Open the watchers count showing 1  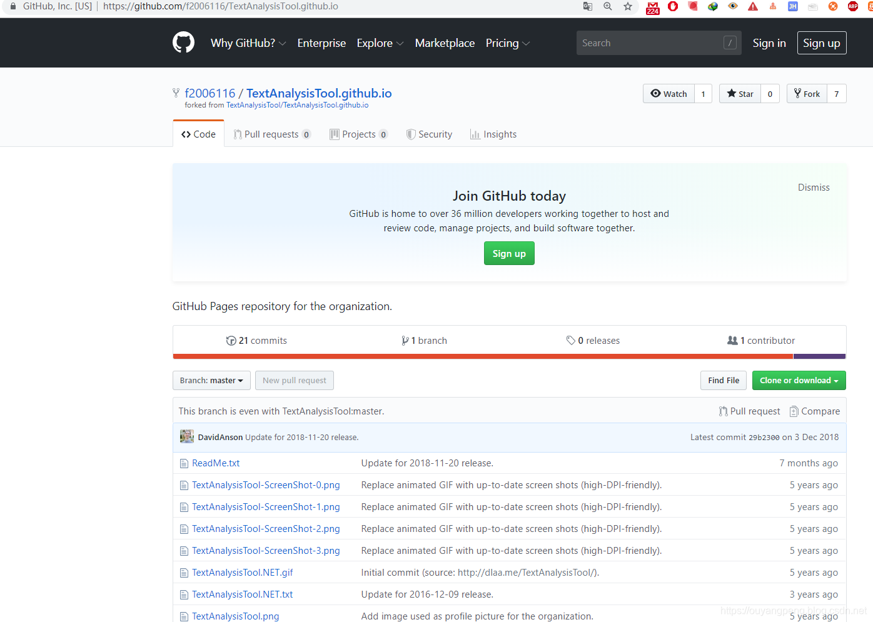point(703,94)
